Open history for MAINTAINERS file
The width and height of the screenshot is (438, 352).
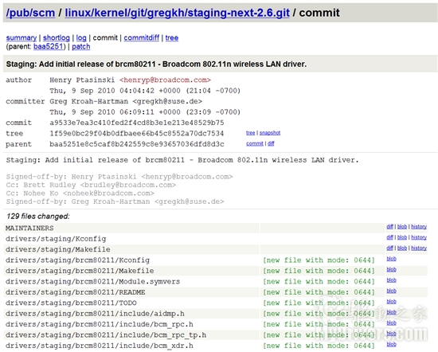point(419,226)
